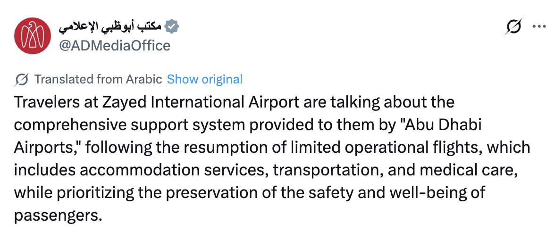Open the Grok icon beside the more menu
555x232 pixels.
pyautogui.click(x=513, y=27)
